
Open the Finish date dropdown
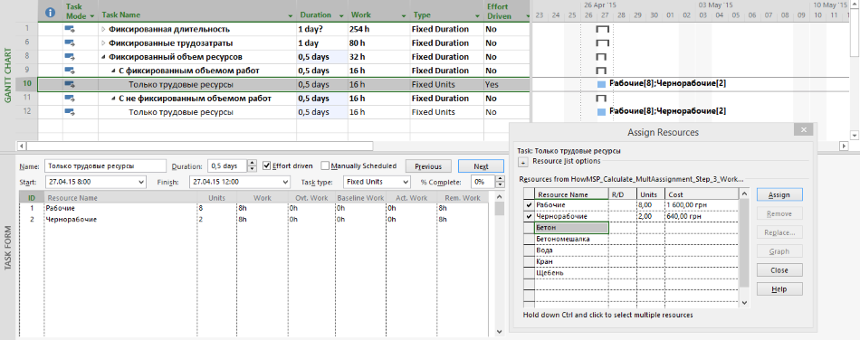coord(285,182)
